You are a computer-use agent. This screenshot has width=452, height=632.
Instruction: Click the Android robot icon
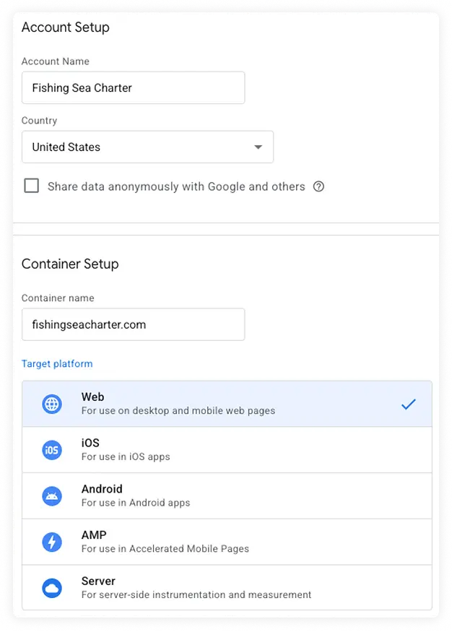[x=52, y=496]
